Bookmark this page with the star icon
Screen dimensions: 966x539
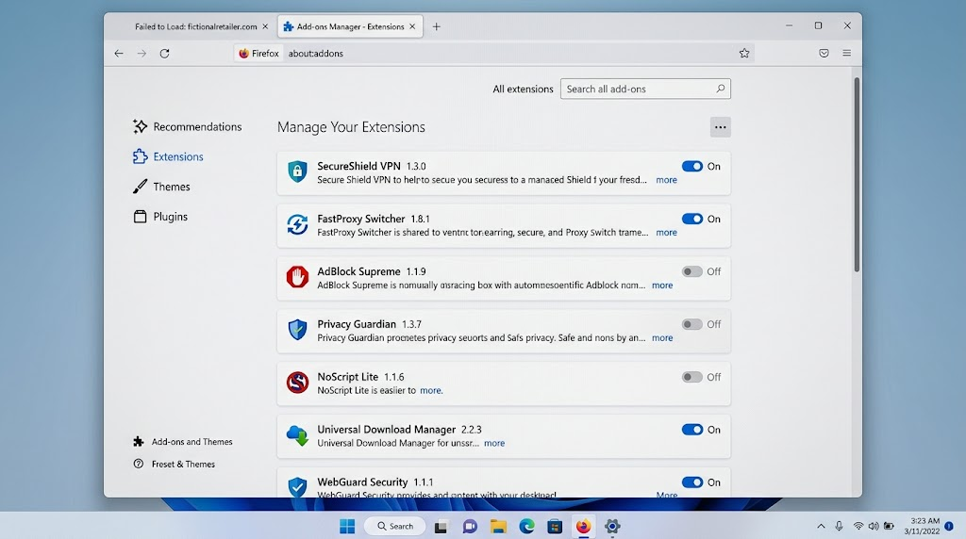tap(744, 54)
